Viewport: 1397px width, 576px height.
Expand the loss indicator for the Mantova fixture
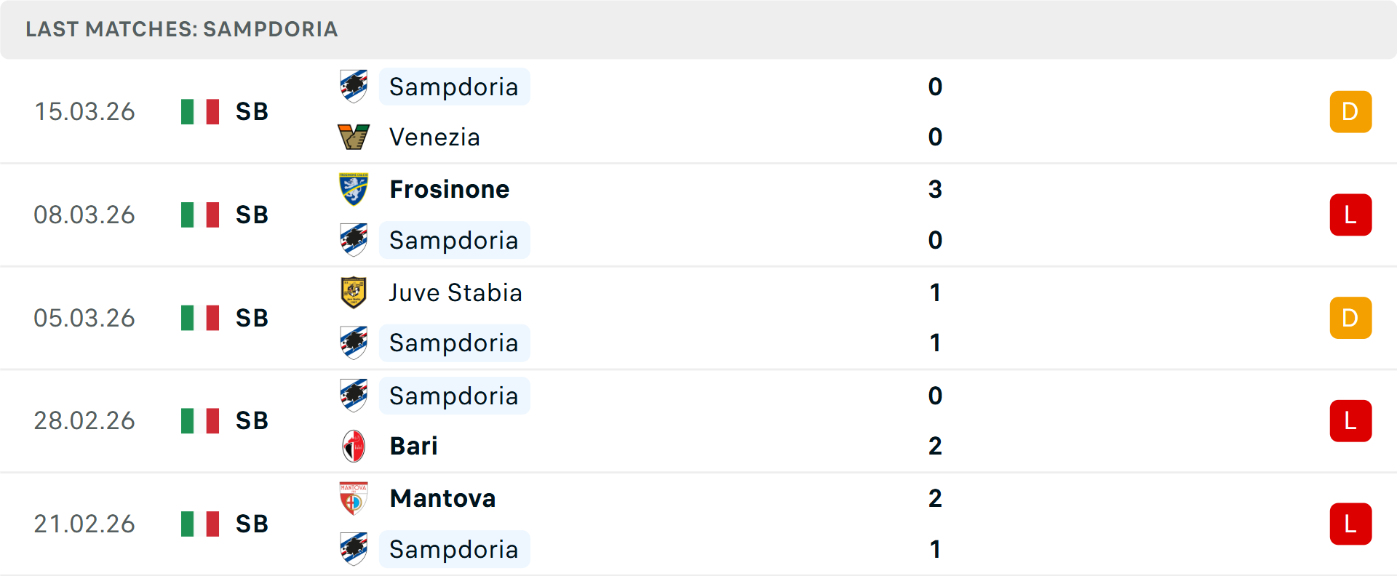pos(1350,524)
